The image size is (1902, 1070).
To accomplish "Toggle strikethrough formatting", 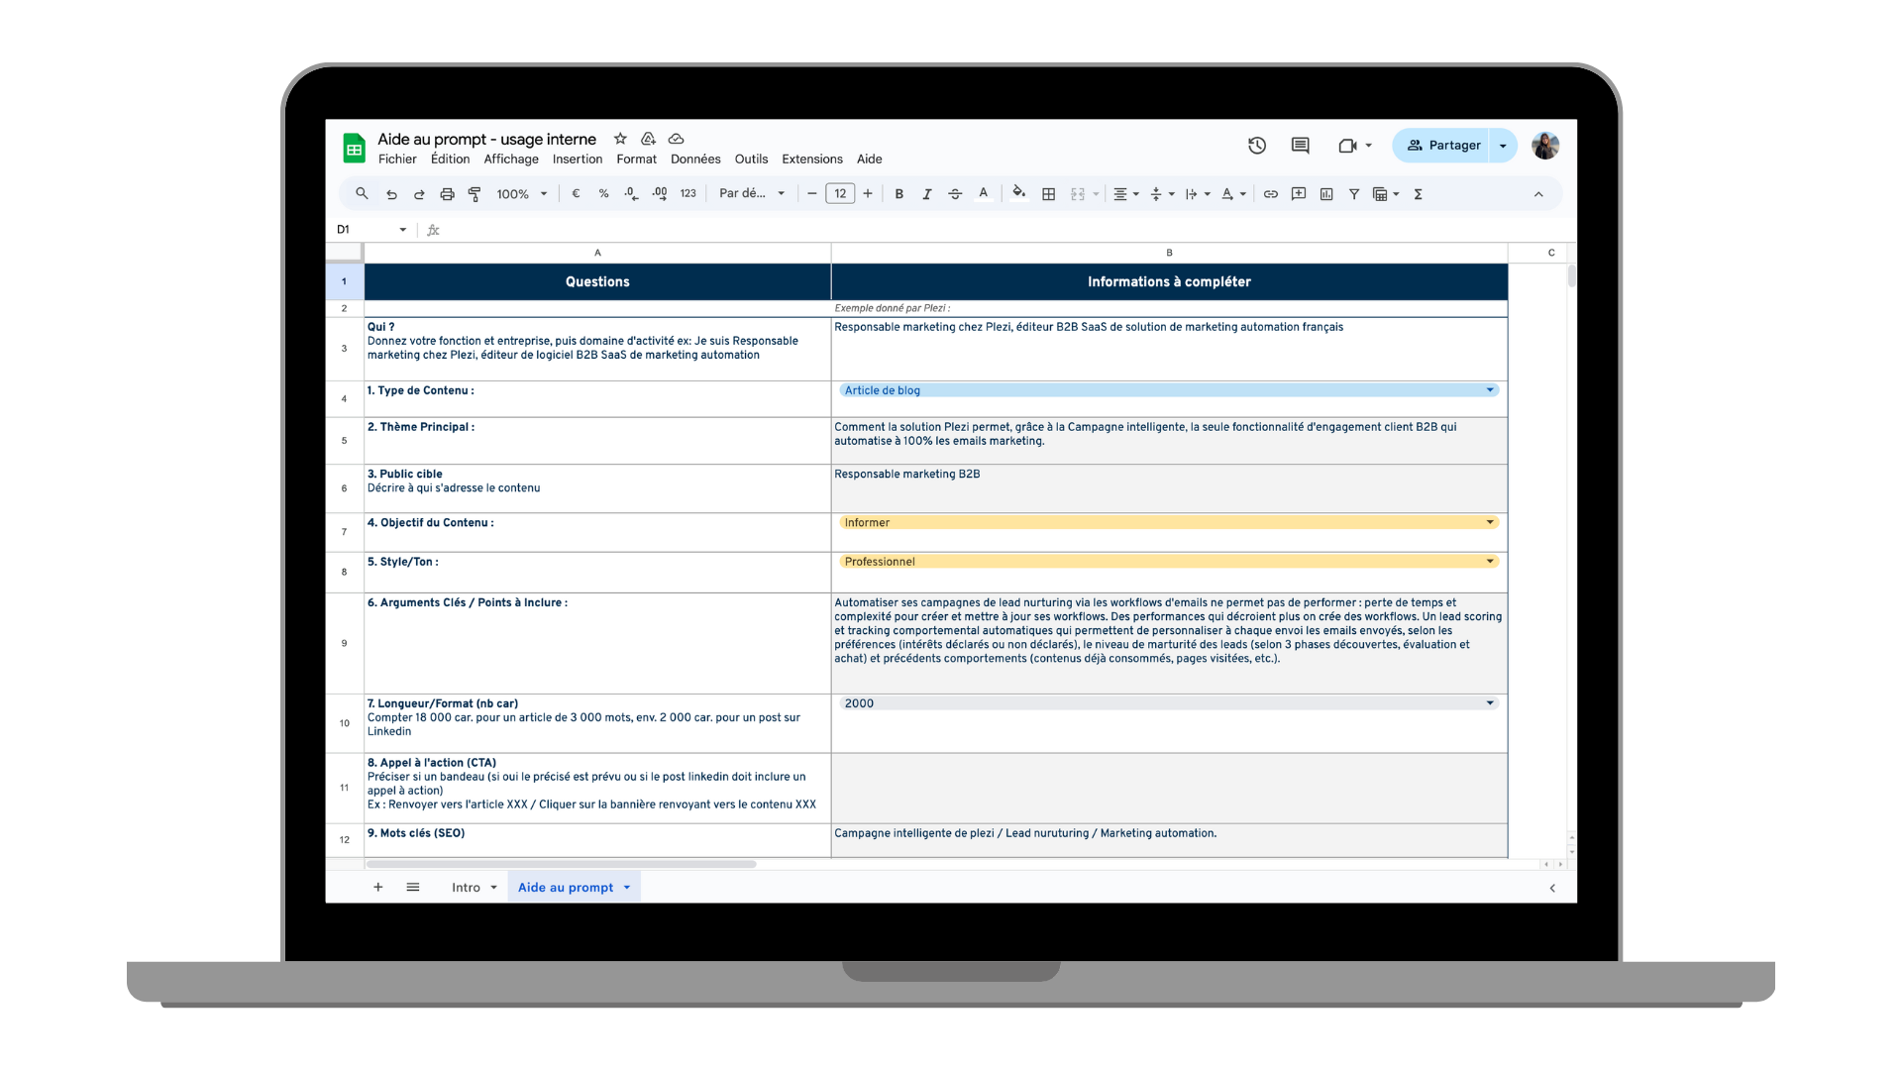I will click(x=955, y=194).
